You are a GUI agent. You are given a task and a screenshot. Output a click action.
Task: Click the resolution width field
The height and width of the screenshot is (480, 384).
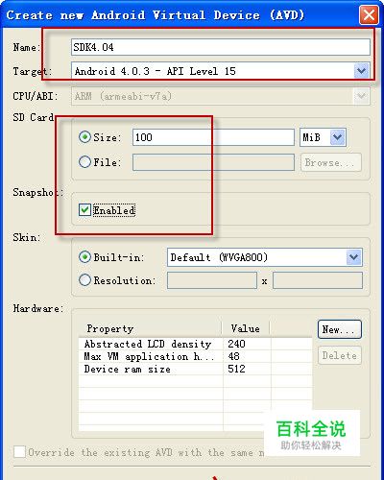(x=212, y=280)
